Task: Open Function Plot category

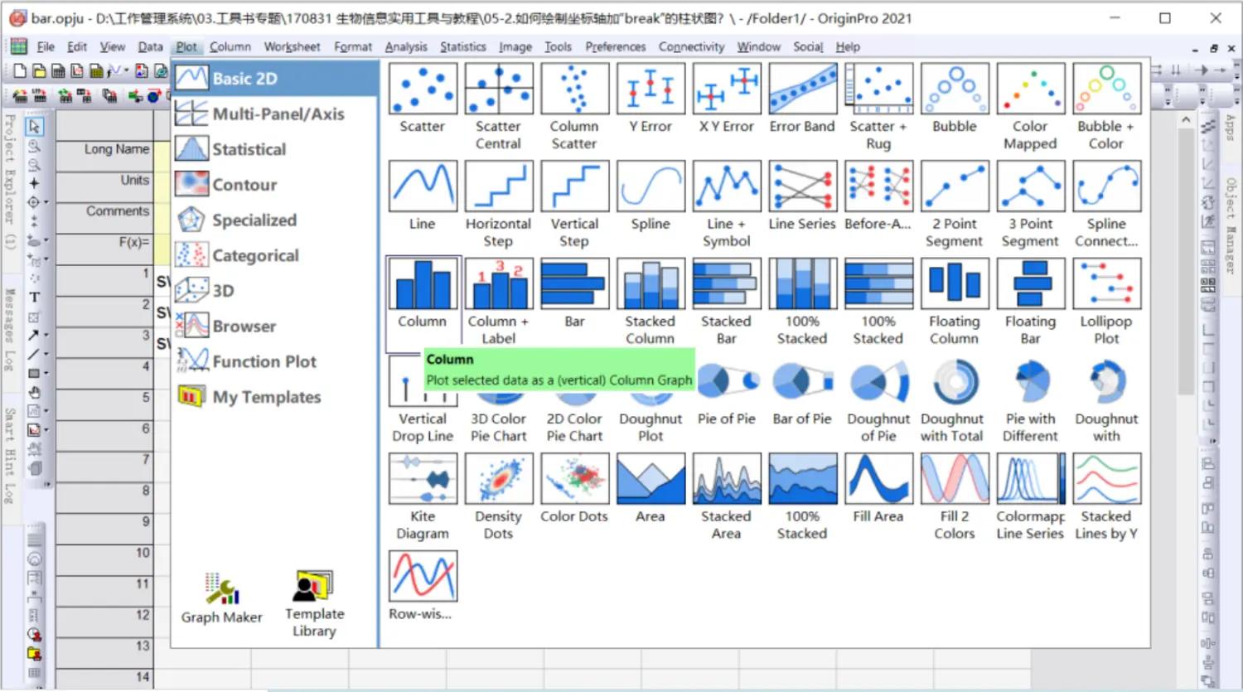Action: (x=275, y=361)
